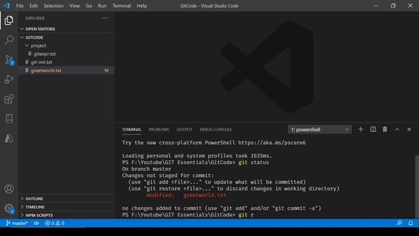Click the feedback icon in the status bar
Image resolution: width=419 pixels, height=236 pixels.
click(x=399, y=223)
